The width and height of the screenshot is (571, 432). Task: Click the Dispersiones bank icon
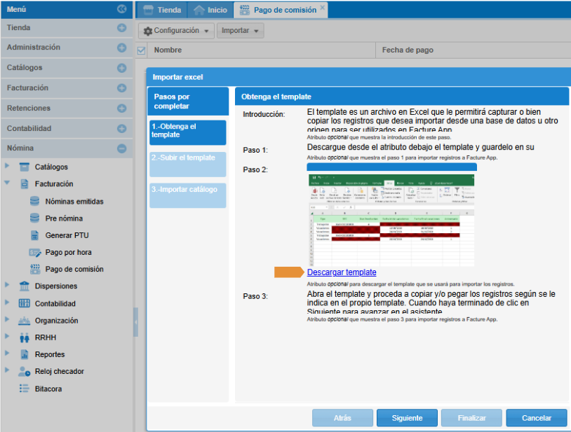click(x=24, y=286)
